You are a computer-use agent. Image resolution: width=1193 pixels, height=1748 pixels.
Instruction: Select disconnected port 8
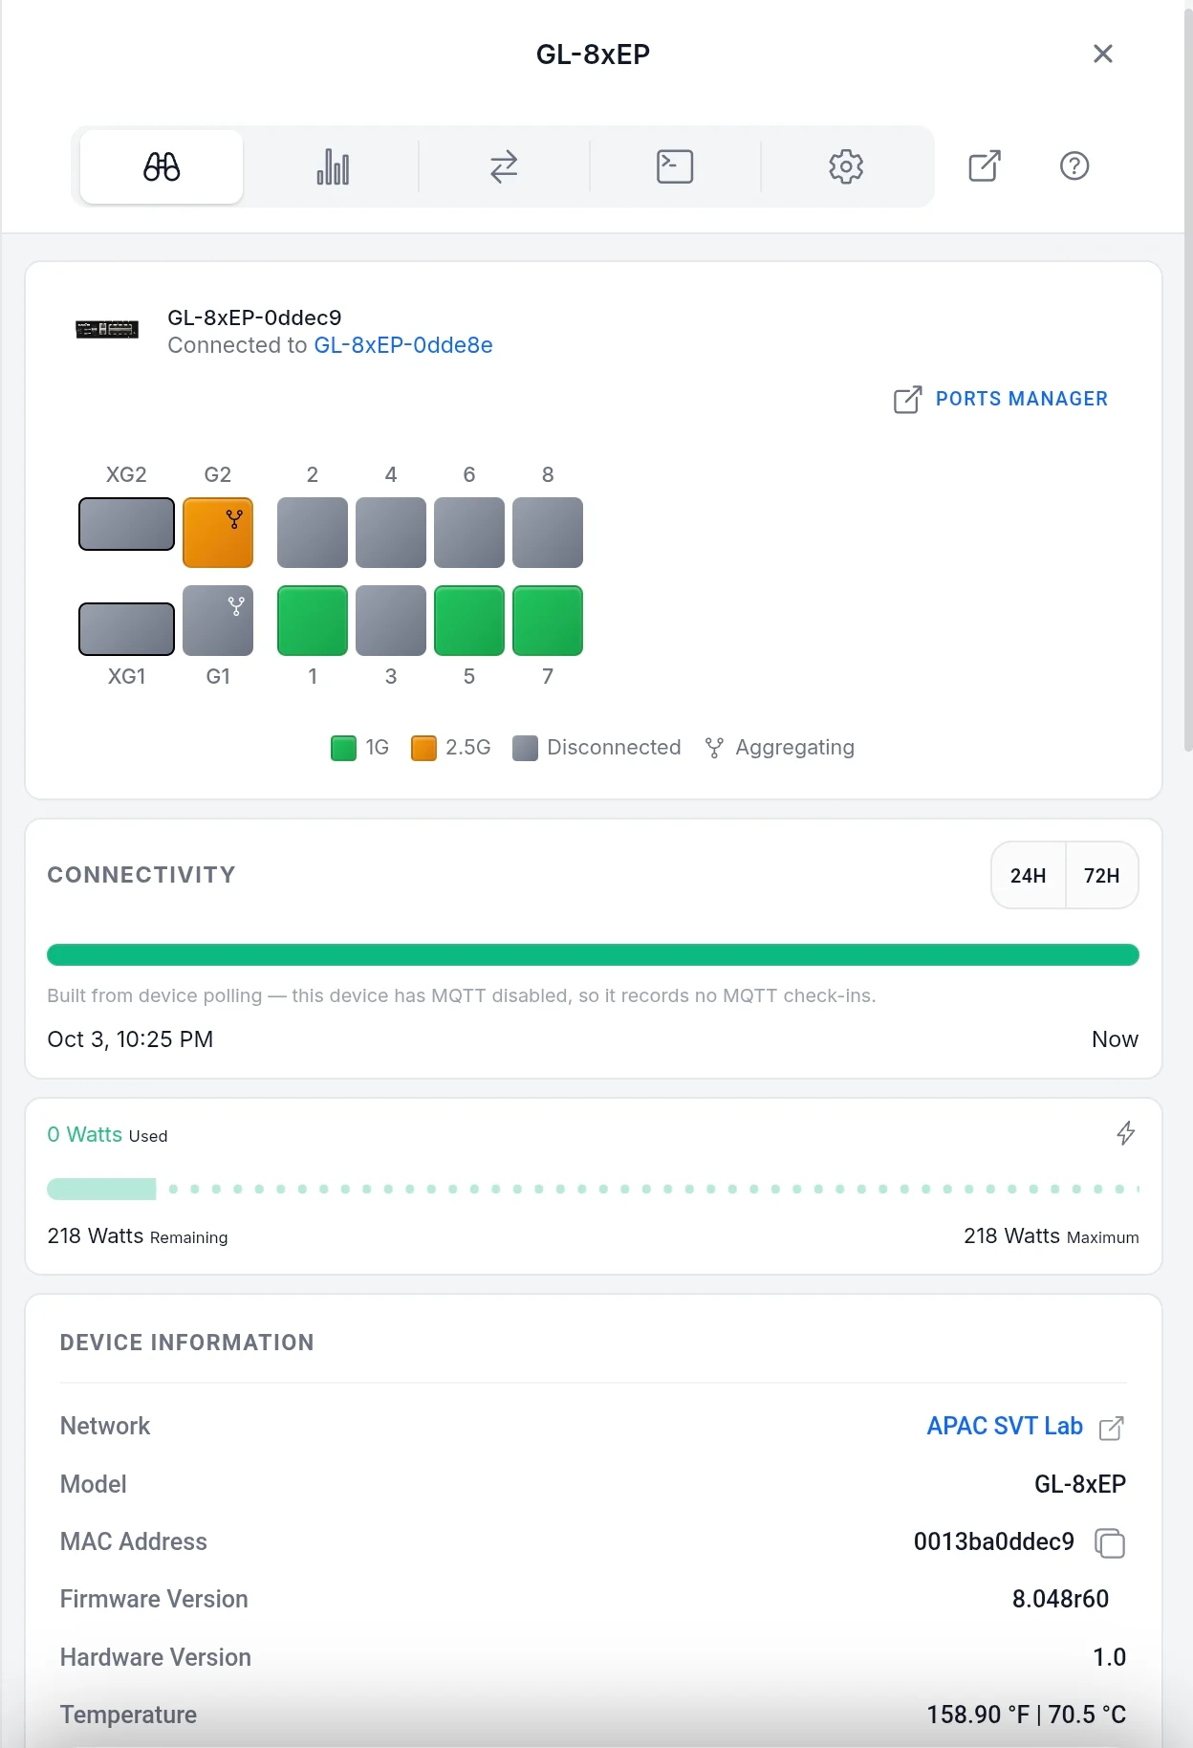coord(548,533)
